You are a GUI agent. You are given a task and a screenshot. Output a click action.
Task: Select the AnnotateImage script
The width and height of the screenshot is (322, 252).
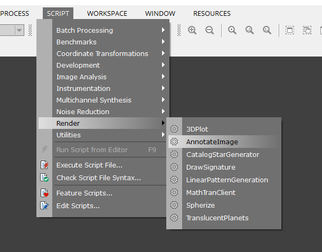pyautogui.click(x=212, y=142)
